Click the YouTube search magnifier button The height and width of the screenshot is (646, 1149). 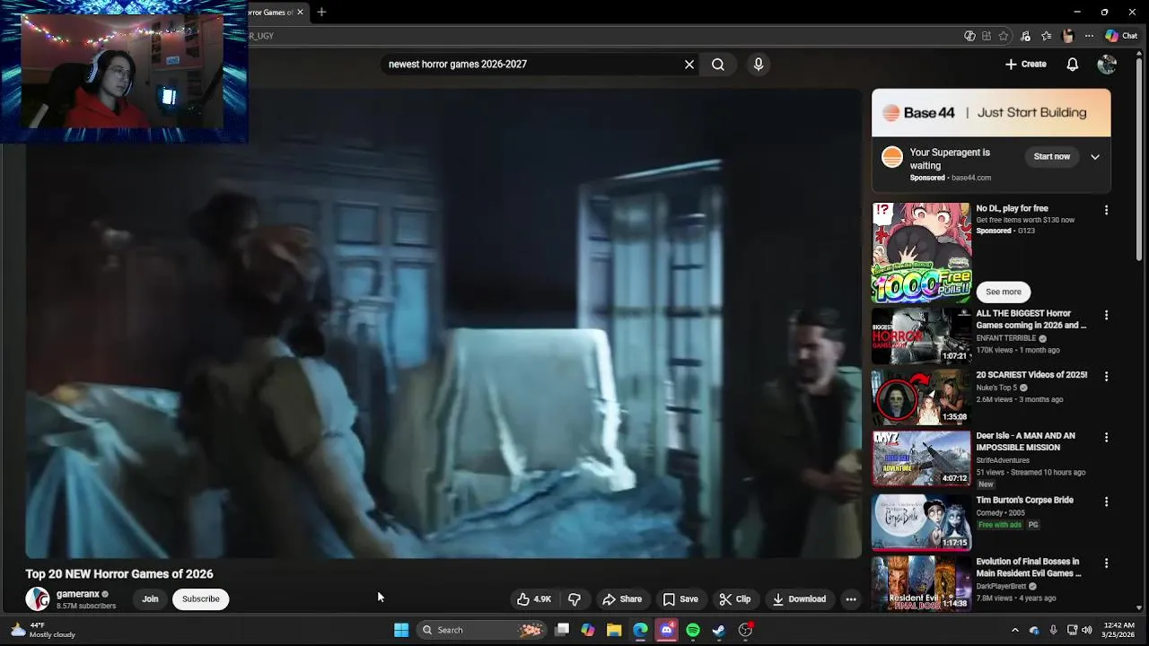tap(718, 65)
